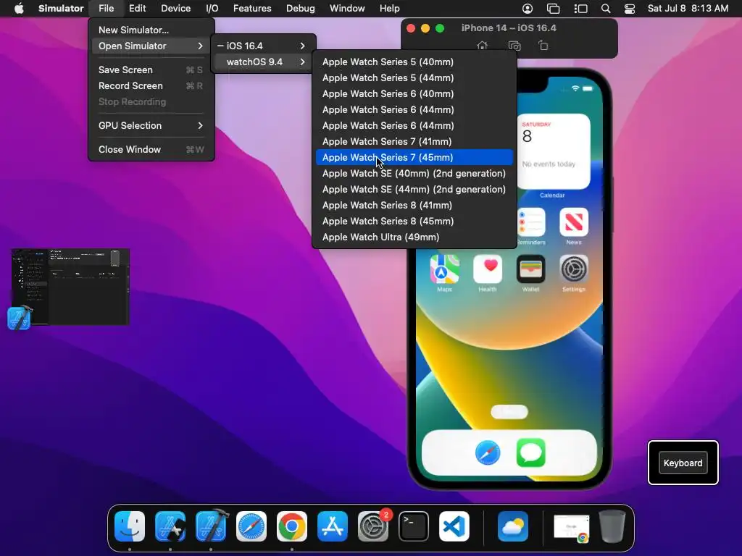The height and width of the screenshot is (556, 742).
Task: Take a screenshot with the camera toolbar icon
Action: click(514, 46)
